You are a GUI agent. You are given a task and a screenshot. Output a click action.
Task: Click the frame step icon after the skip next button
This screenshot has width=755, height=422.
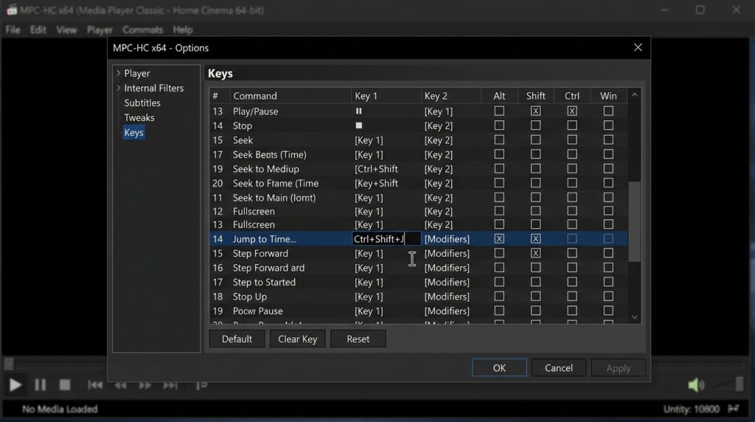(x=201, y=385)
